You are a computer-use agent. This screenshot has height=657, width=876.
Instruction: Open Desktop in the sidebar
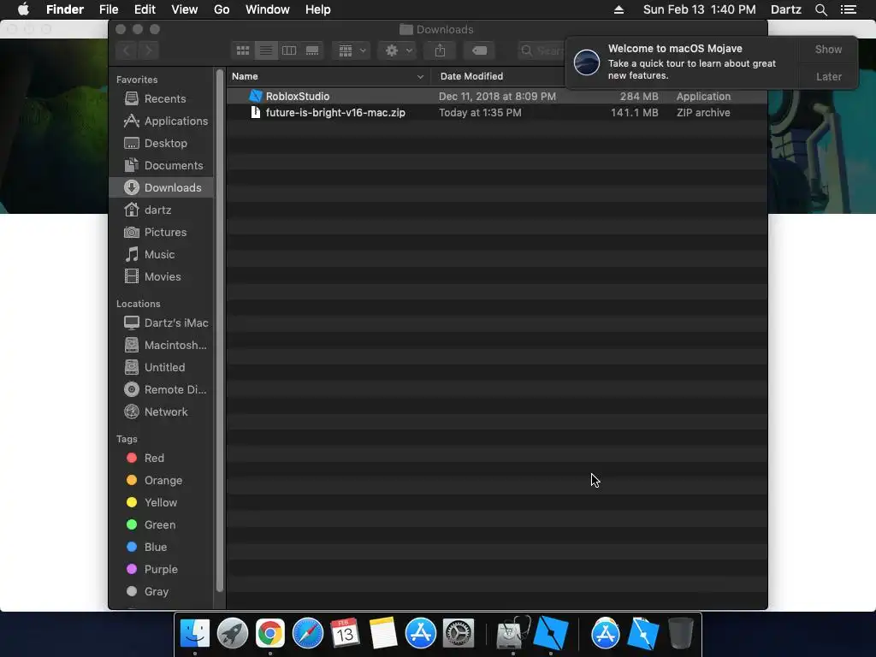click(x=162, y=144)
